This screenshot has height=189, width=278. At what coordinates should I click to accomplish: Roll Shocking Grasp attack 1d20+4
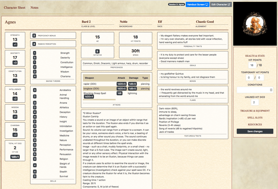tap(89, 97)
